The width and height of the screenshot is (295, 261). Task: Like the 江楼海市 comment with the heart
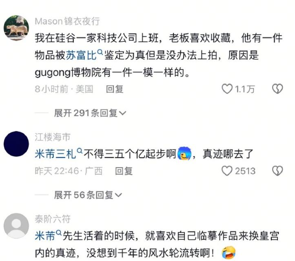click(x=227, y=171)
